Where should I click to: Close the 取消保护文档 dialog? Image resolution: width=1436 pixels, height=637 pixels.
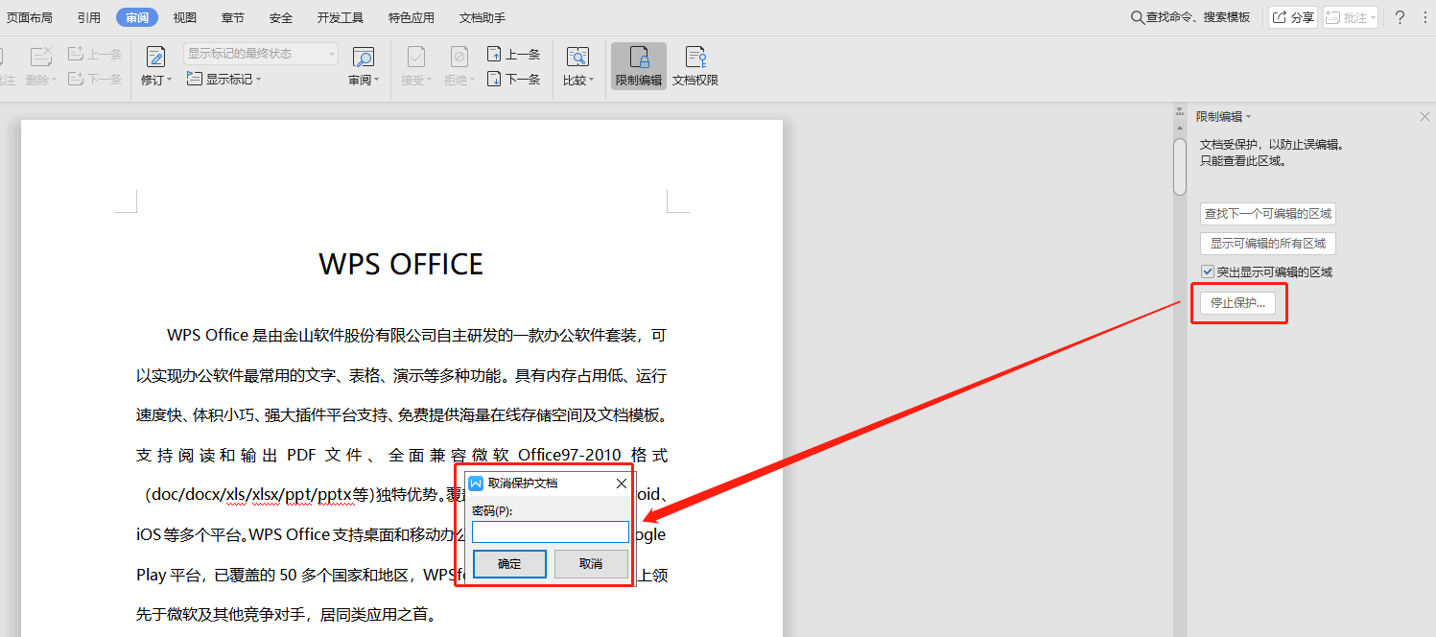pos(621,484)
